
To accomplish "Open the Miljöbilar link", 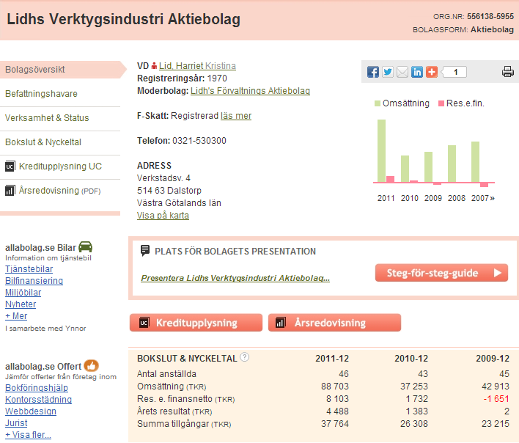I will pyautogui.click(x=23, y=293).
